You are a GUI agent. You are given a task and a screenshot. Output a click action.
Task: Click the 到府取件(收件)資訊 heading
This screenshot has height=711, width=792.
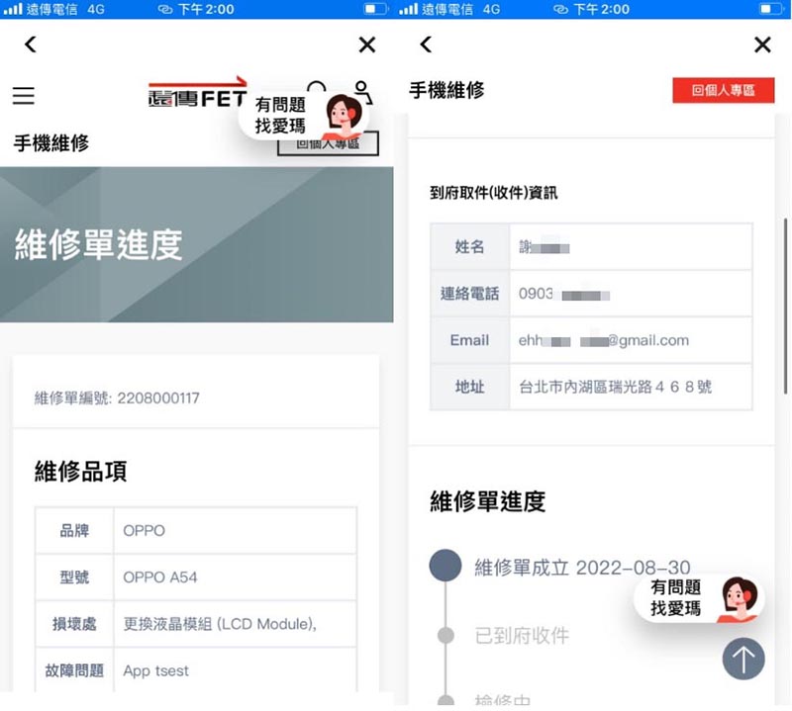coord(493,193)
